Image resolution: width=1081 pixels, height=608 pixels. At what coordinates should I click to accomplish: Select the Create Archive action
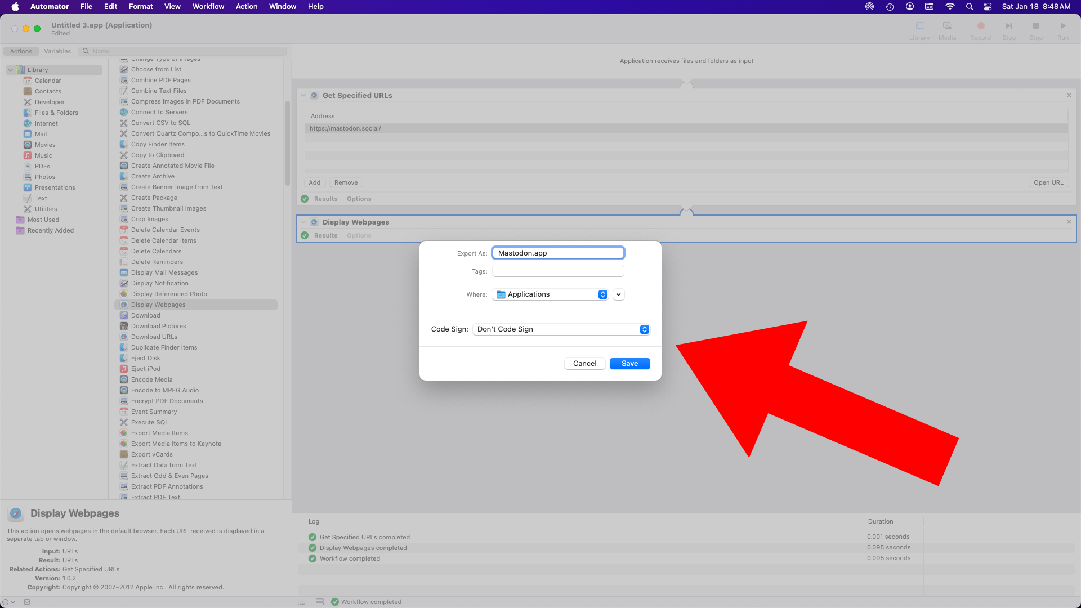(153, 176)
